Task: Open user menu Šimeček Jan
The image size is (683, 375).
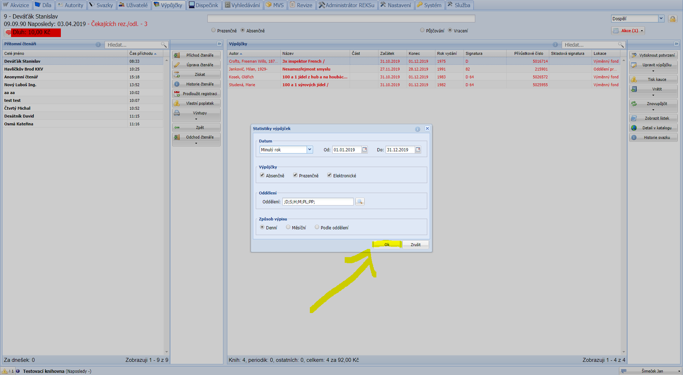Action: [650, 371]
